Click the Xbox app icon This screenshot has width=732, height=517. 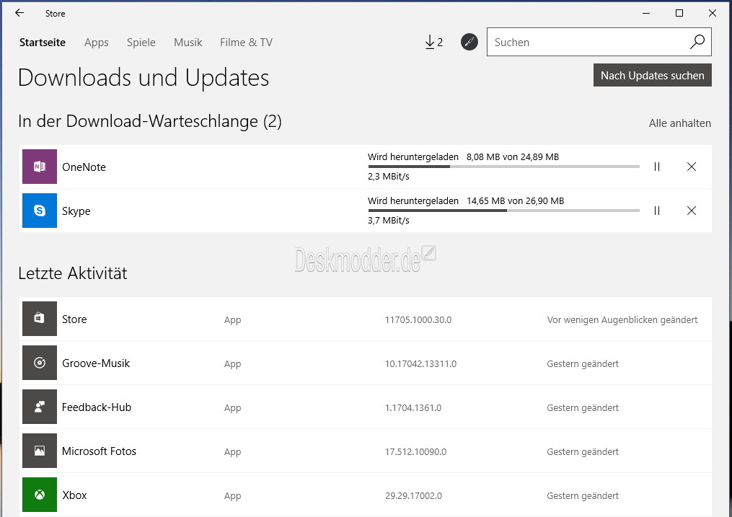coord(40,495)
